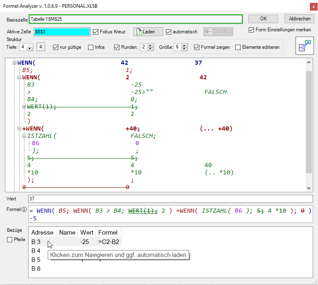Toggle the nur gültige checkbox
Viewport: 318px width, 285px height.
click(55, 47)
